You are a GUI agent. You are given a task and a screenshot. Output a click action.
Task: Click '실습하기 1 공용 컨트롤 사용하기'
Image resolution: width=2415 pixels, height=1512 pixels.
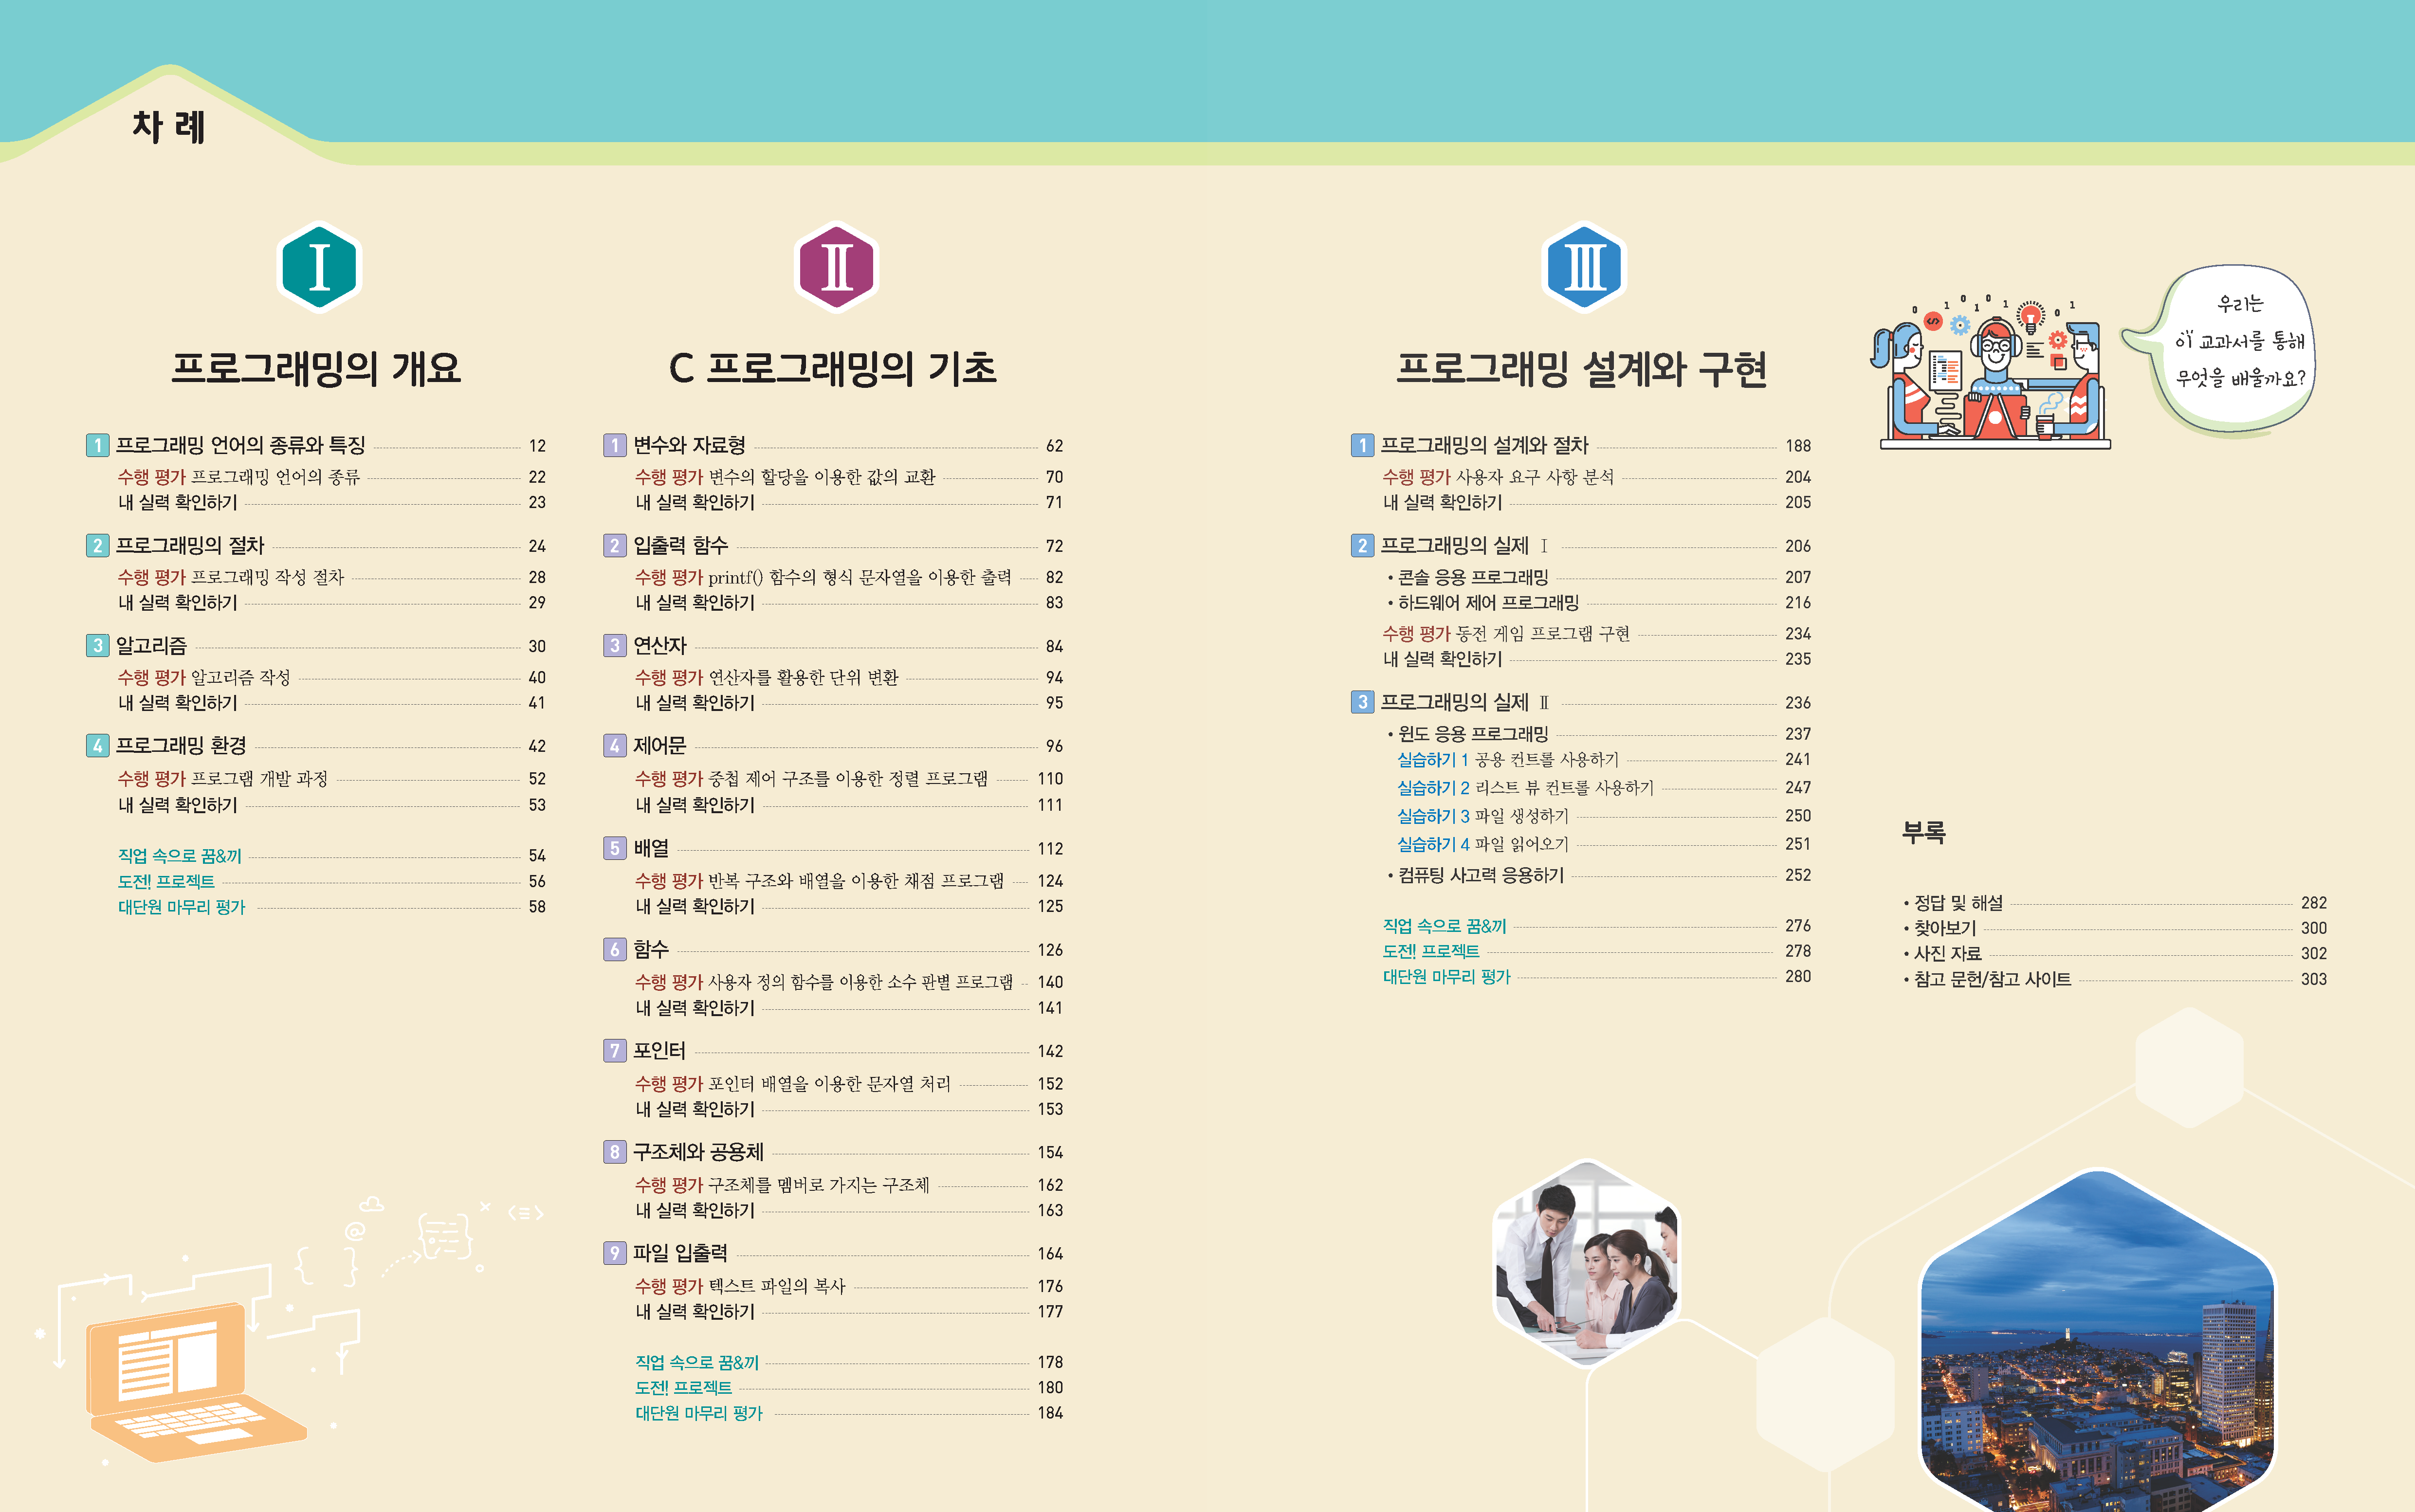pos(1508,759)
